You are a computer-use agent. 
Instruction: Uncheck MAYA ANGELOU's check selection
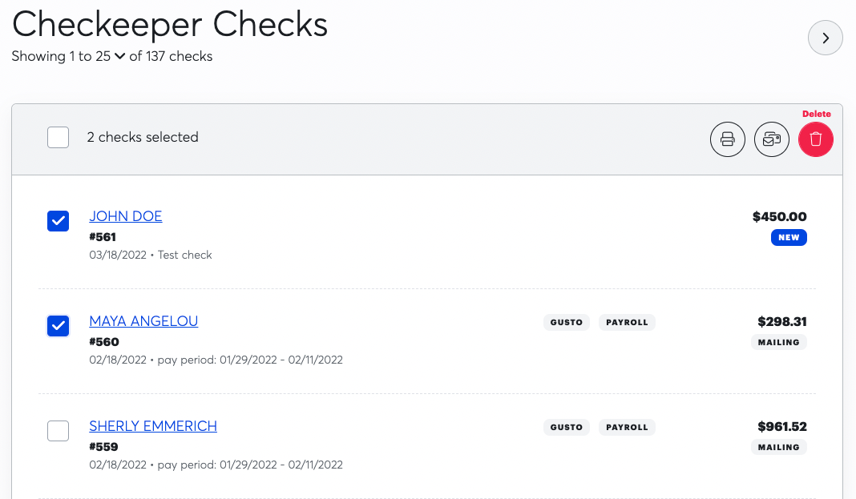click(x=58, y=325)
